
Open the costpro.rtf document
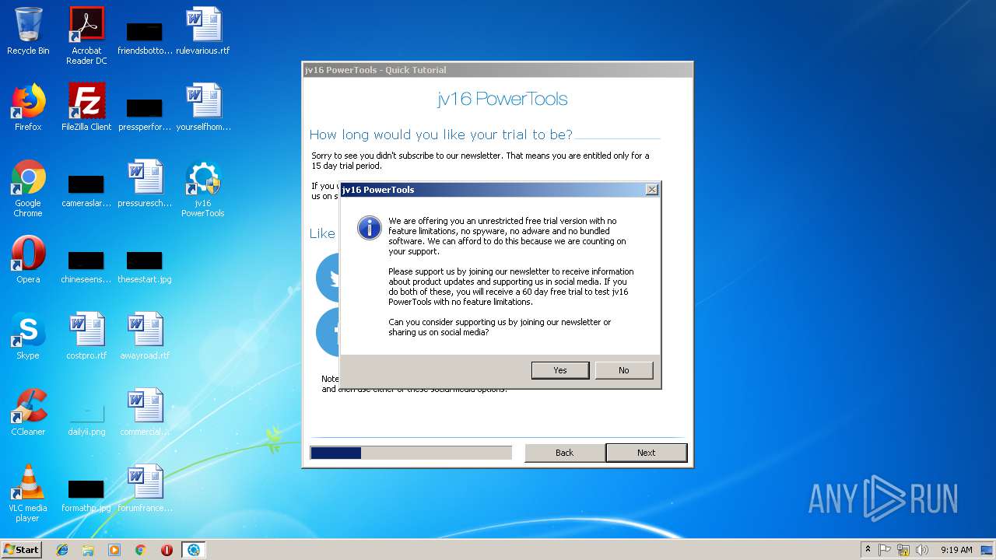[86, 336]
